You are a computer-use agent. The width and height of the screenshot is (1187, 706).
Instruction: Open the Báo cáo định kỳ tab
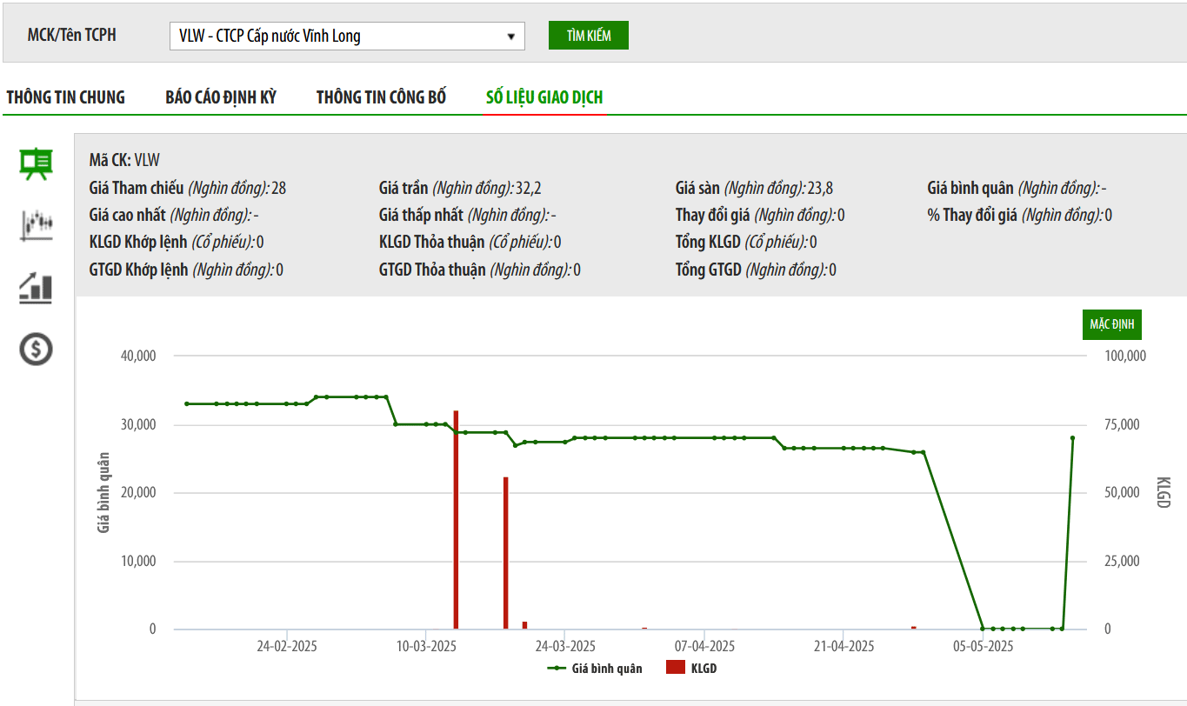221,97
